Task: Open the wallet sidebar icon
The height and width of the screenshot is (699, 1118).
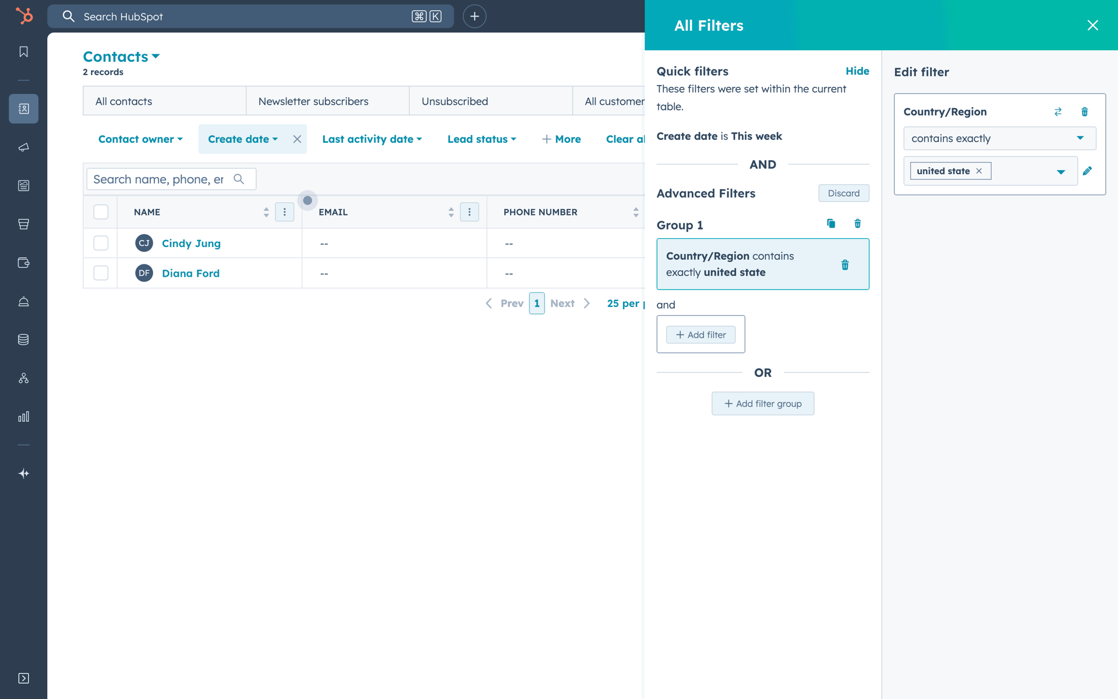Action: (23, 263)
